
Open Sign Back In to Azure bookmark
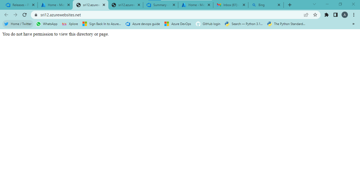(102, 24)
